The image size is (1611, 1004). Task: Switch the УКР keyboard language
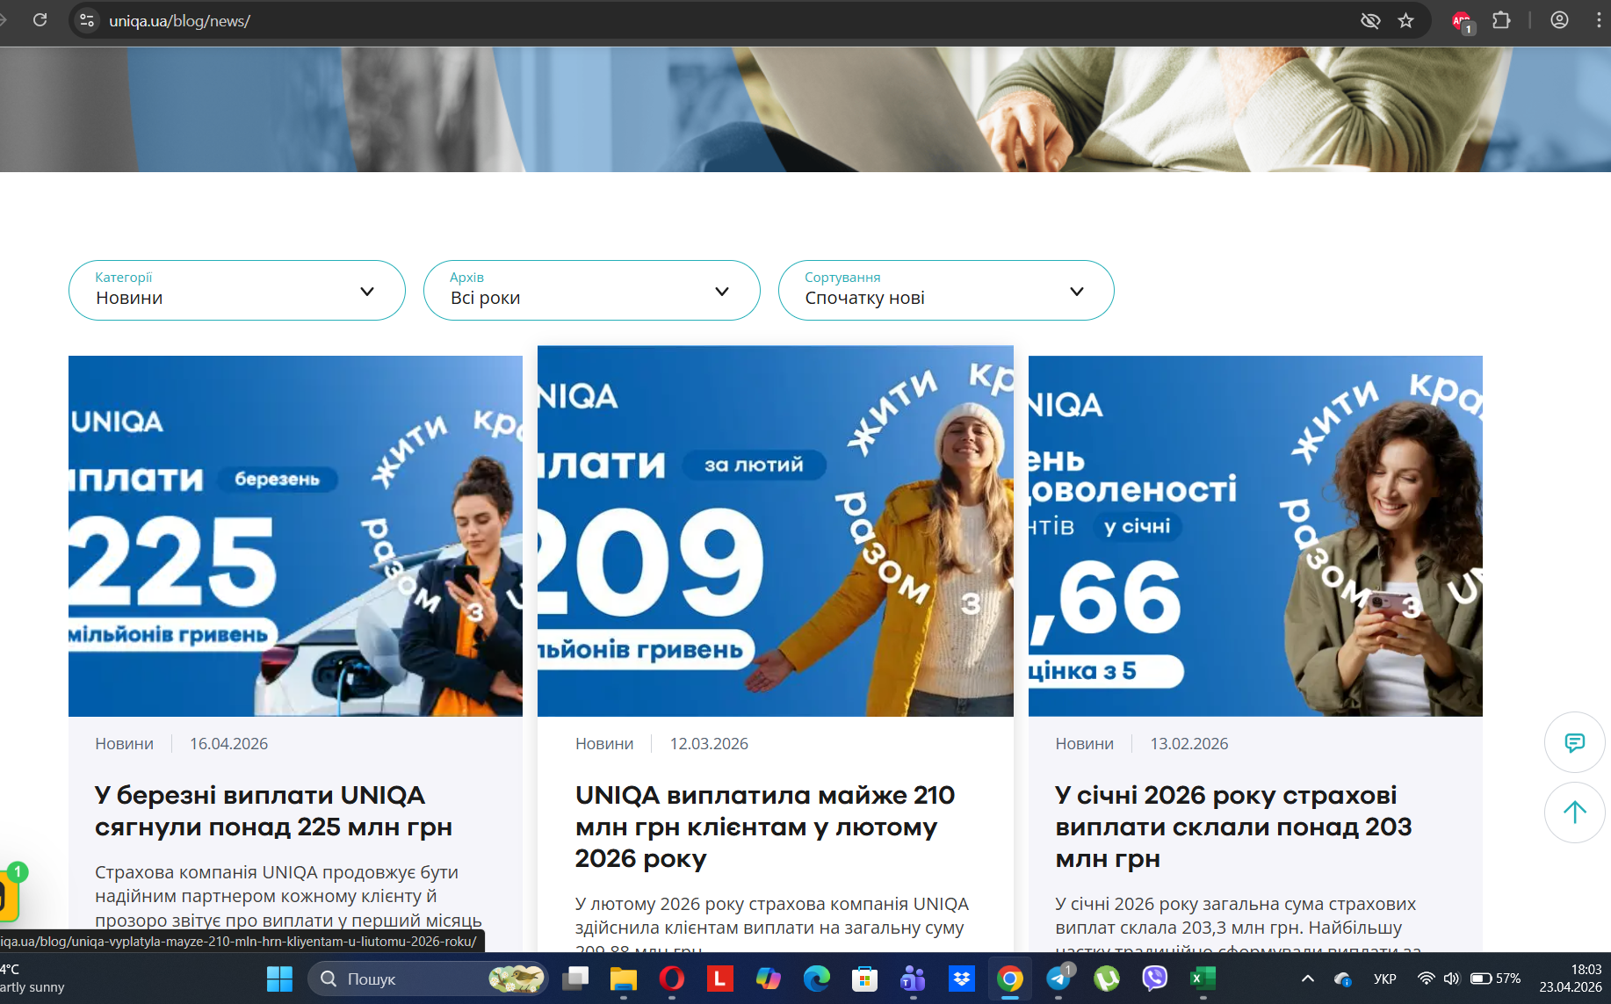[1385, 979]
